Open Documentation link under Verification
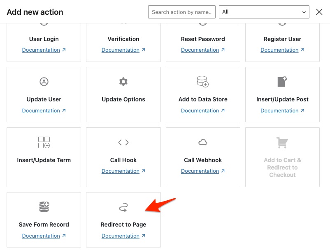Image resolution: width=330 pixels, height=252 pixels. [121, 50]
